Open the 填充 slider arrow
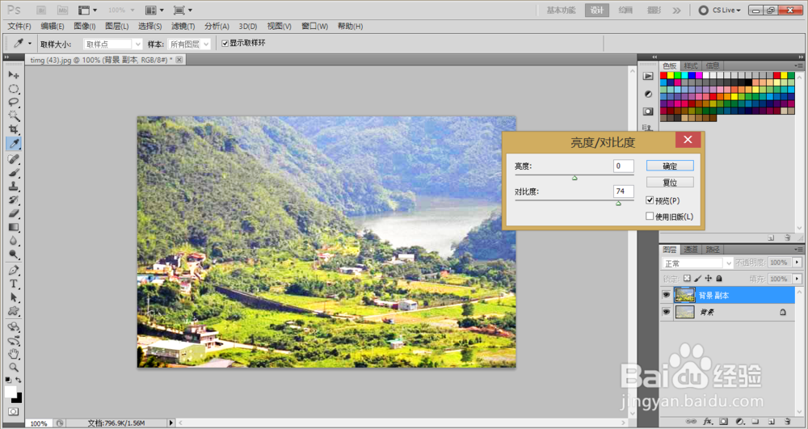Screen dimensions: 808x429 click(797, 279)
